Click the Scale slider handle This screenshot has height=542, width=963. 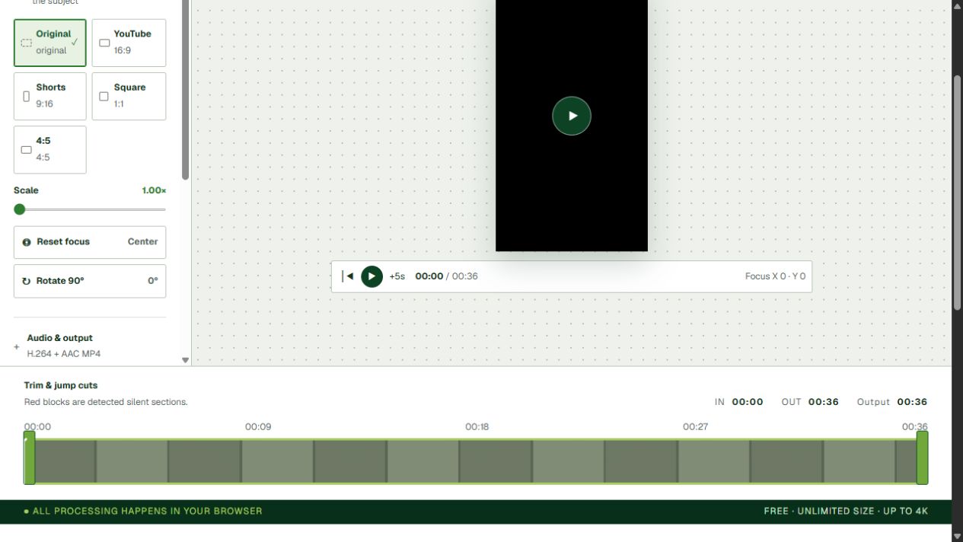tap(20, 209)
